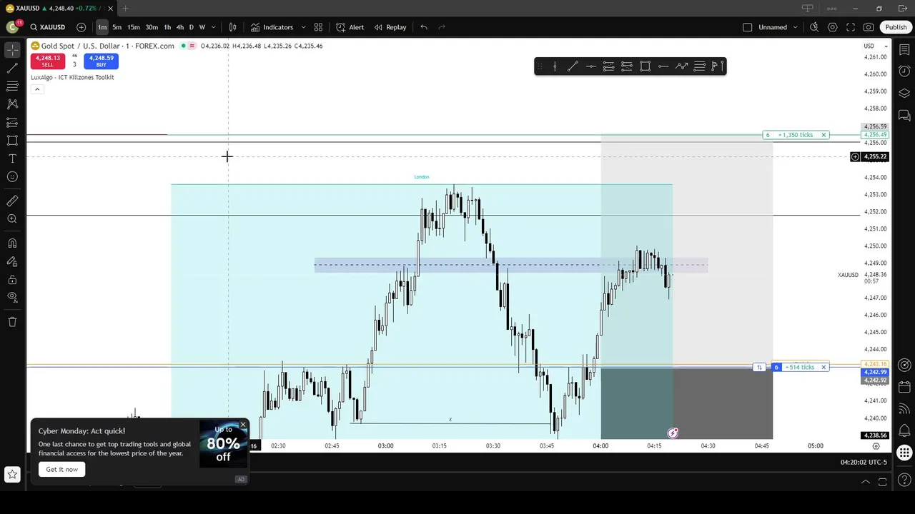Hide all drawings with the eye icon
This screenshot has height=514, width=915.
tap(12, 297)
